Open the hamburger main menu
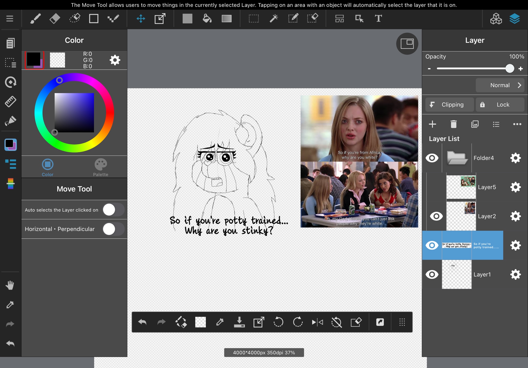Image resolution: width=528 pixels, height=368 pixels. click(x=10, y=19)
